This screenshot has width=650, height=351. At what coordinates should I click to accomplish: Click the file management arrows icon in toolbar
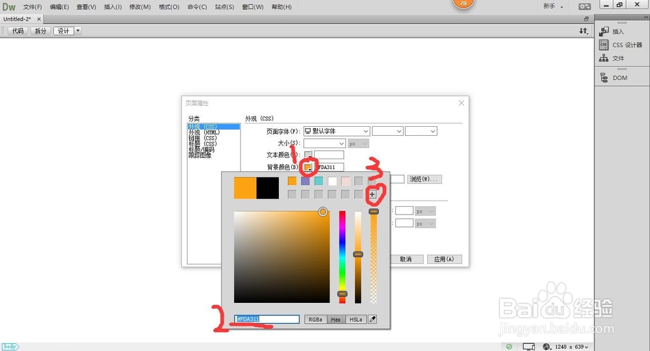coord(583,31)
